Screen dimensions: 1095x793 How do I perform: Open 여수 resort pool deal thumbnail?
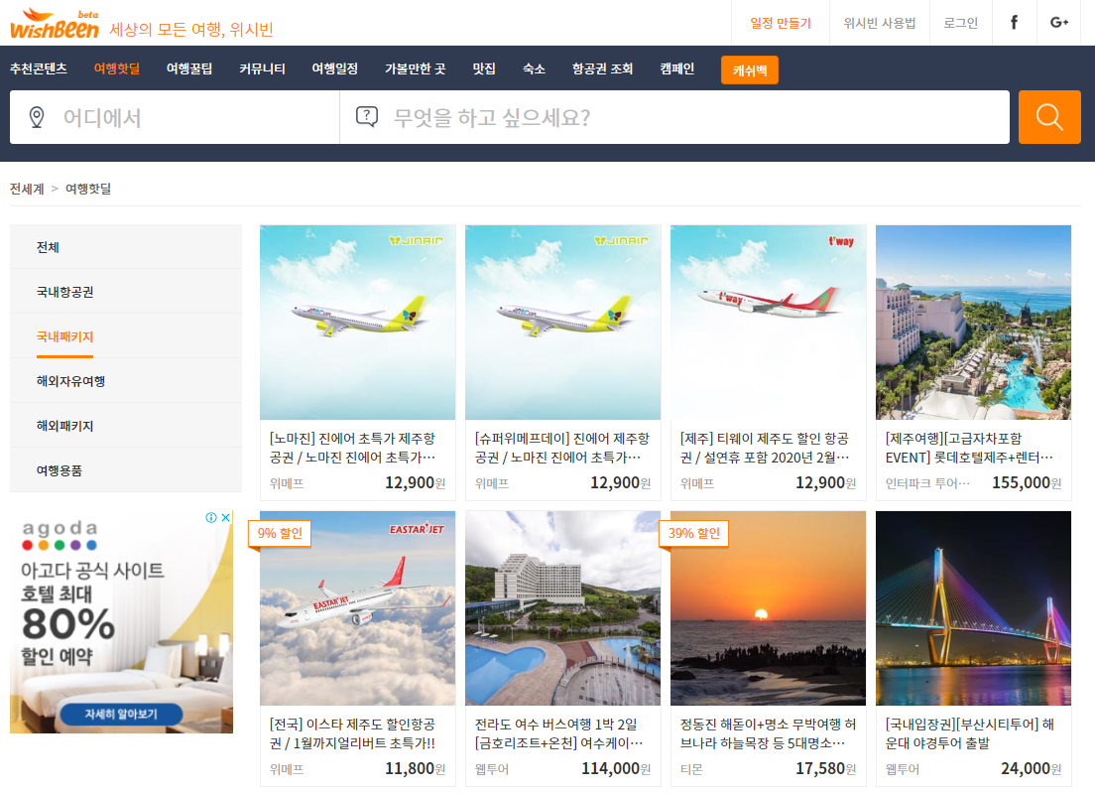tap(562, 607)
